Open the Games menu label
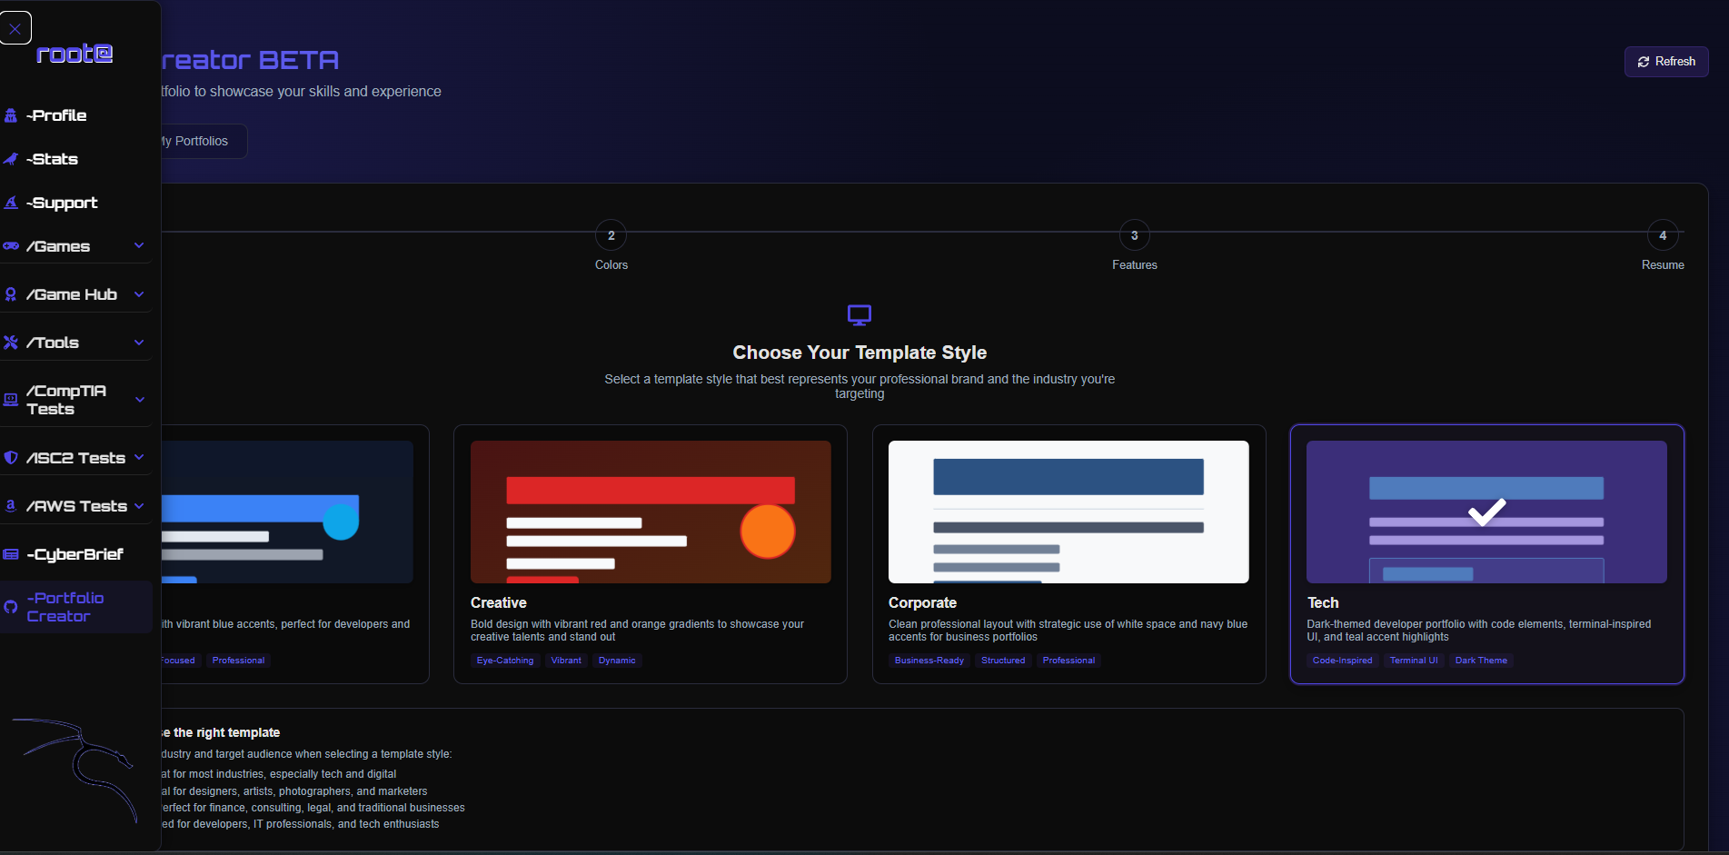The image size is (1729, 855). [58, 246]
